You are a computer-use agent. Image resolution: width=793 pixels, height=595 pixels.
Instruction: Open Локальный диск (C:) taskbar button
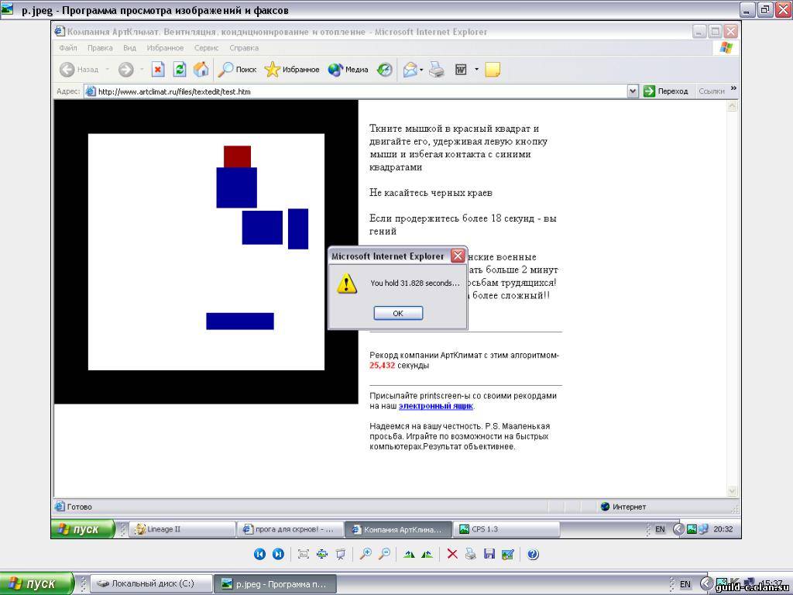(x=151, y=583)
